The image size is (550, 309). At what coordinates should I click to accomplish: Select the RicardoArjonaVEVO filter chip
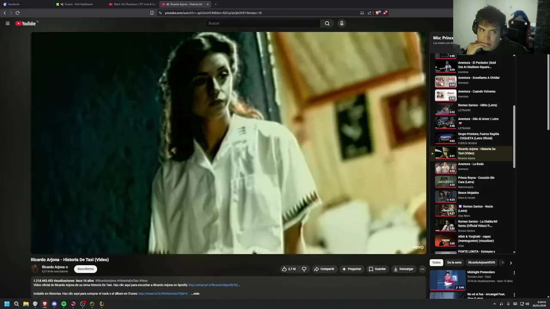(x=481, y=263)
